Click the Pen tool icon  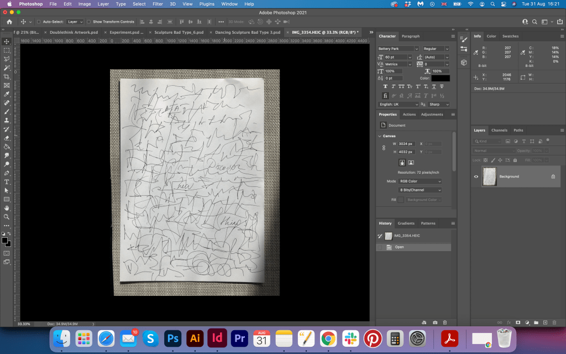7,173
